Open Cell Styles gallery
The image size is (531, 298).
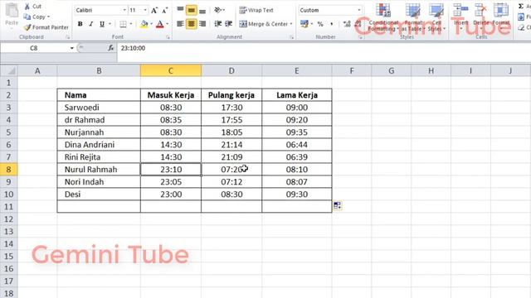[x=436, y=17]
